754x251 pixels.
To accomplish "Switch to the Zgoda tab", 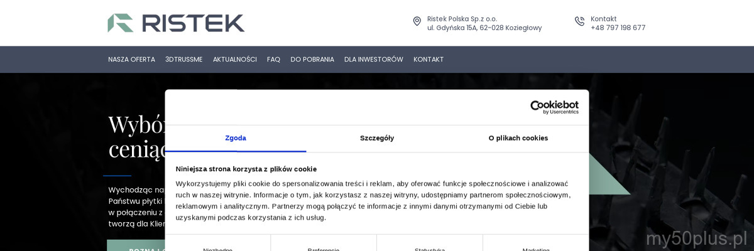I will (x=236, y=138).
